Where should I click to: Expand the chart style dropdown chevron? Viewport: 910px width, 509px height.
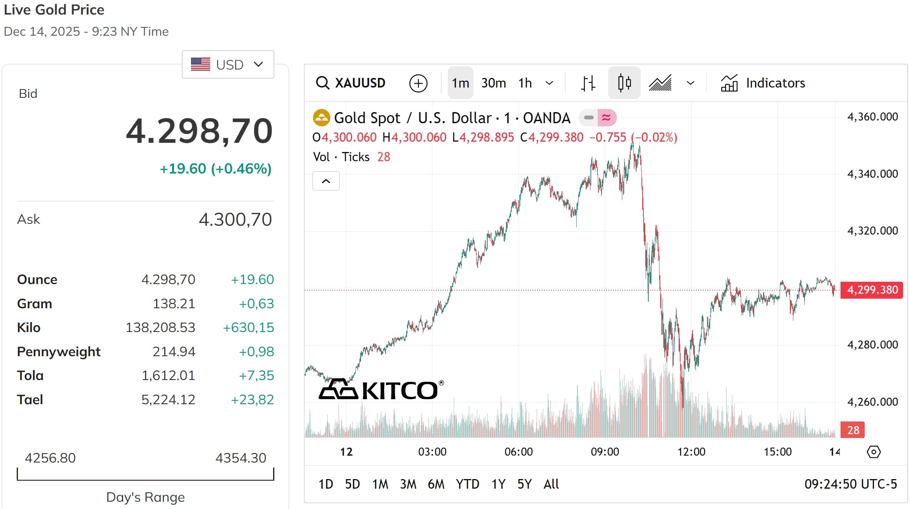tap(691, 83)
